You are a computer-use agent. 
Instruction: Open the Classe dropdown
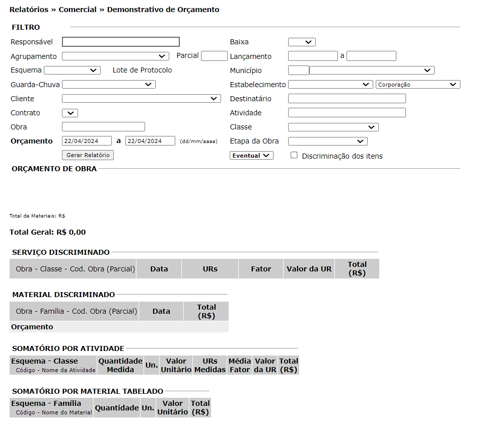(333, 127)
